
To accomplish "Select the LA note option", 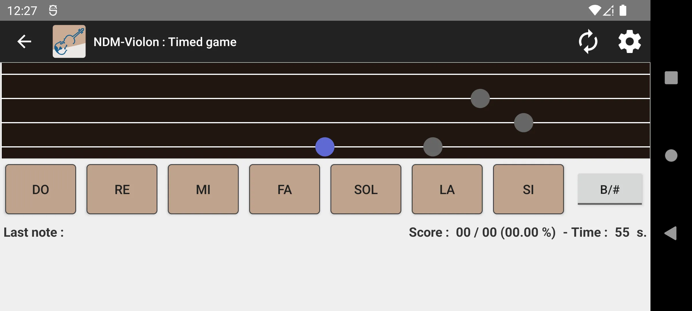I will click(447, 190).
